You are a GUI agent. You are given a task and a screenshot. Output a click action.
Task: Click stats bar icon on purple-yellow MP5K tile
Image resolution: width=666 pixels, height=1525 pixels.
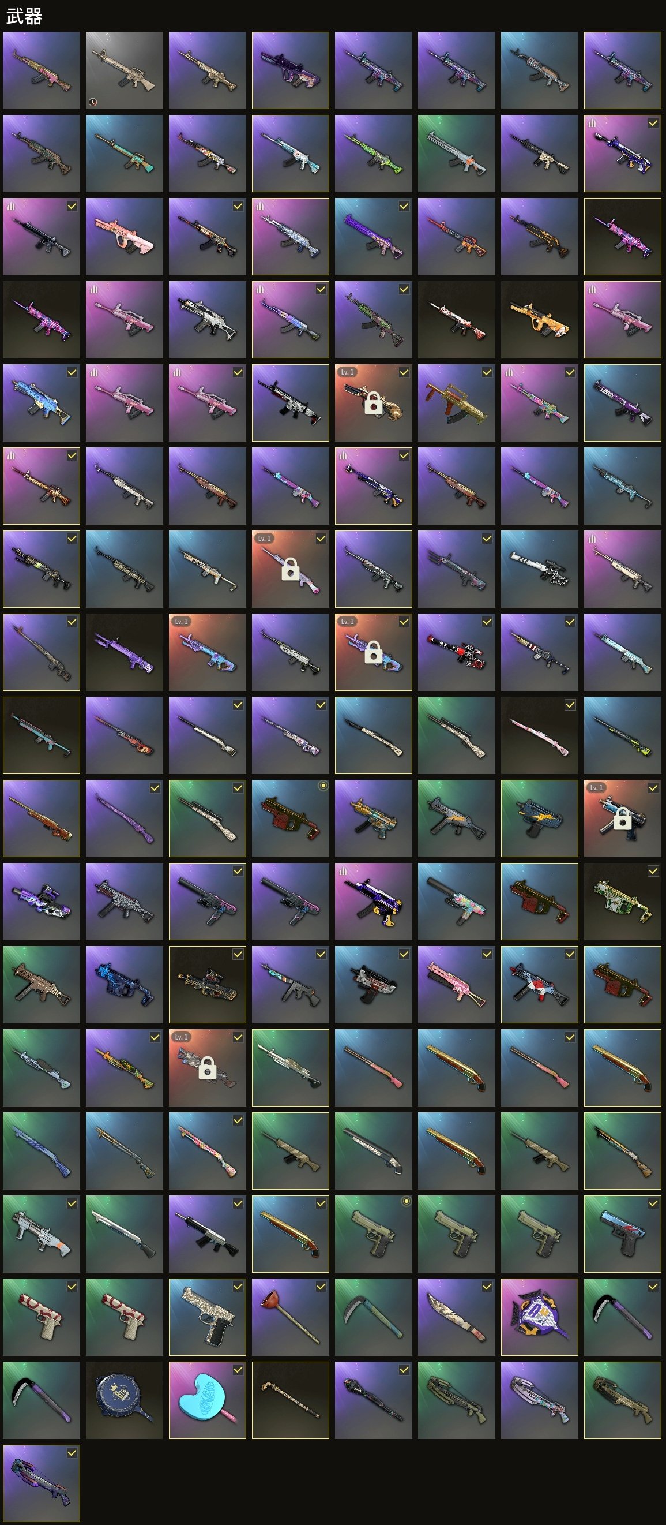click(x=343, y=870)
